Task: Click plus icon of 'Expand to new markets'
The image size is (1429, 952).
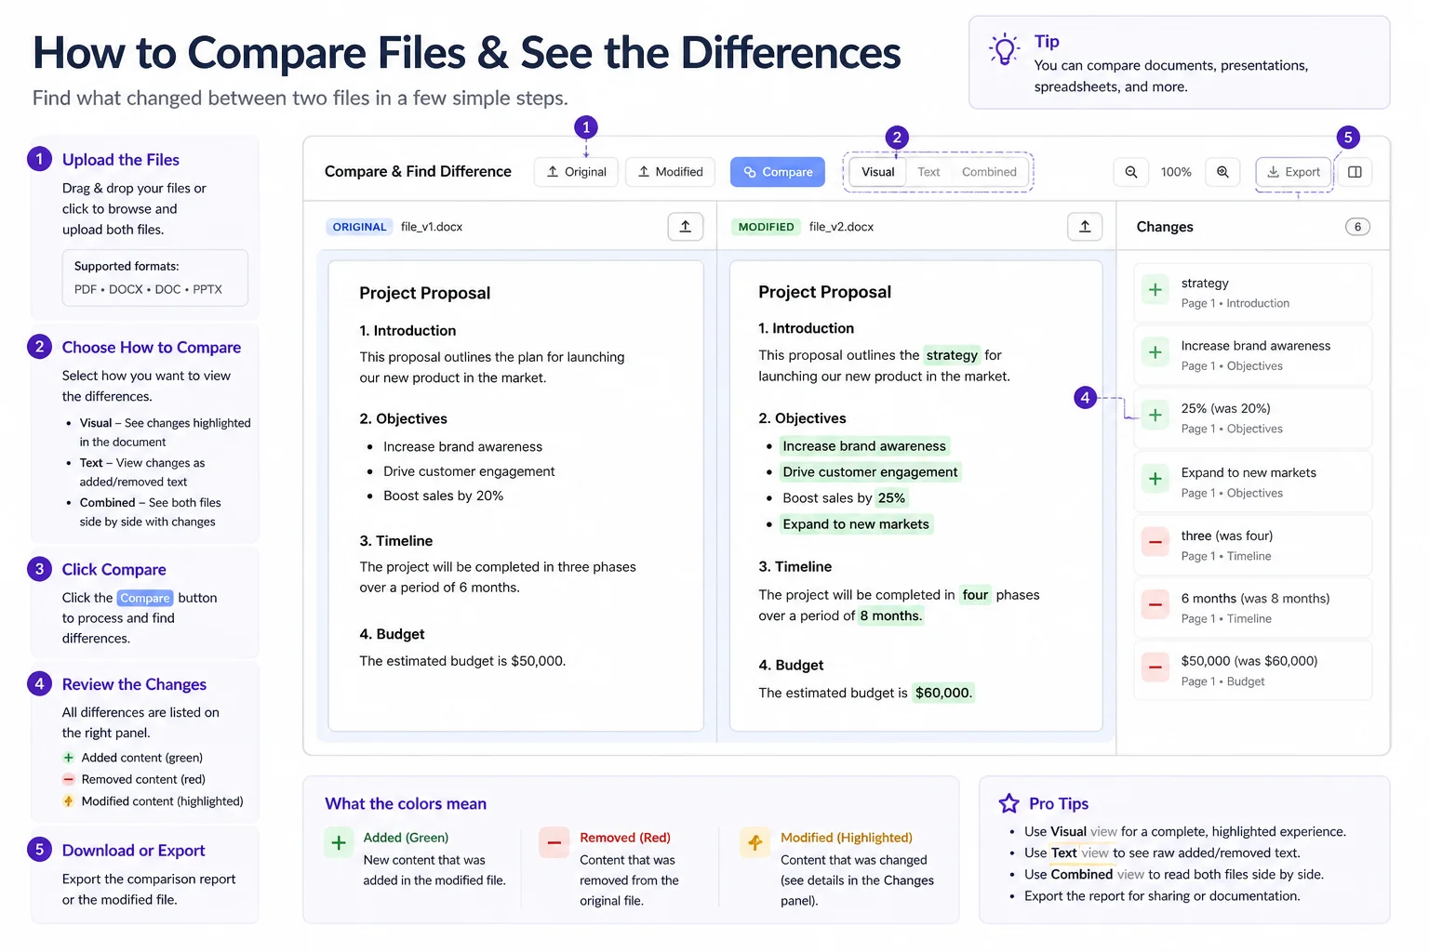Action: [1155, 479]
